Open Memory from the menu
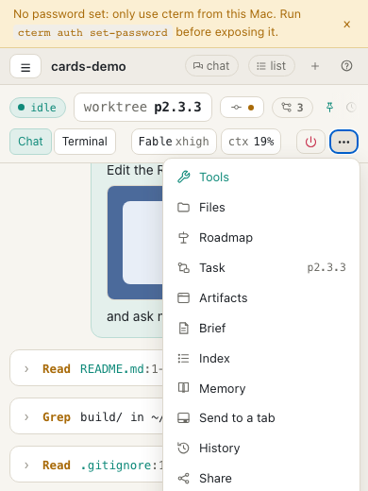 [x=261, y=389]
